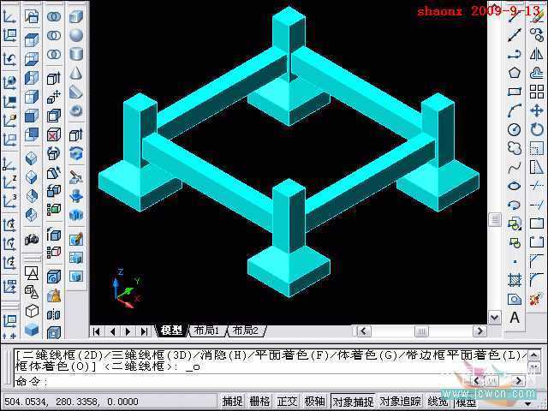
Task: Choose the Delete Faces tool with red X
Action: click(x=53, y=134)
